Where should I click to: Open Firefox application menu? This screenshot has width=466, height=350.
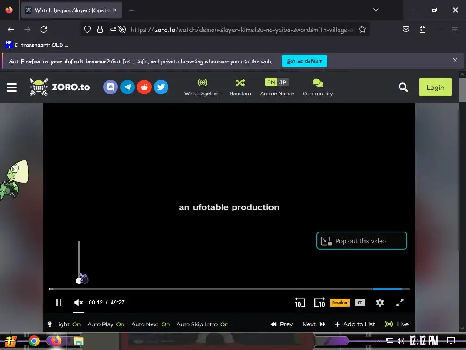tap(455, 29)
